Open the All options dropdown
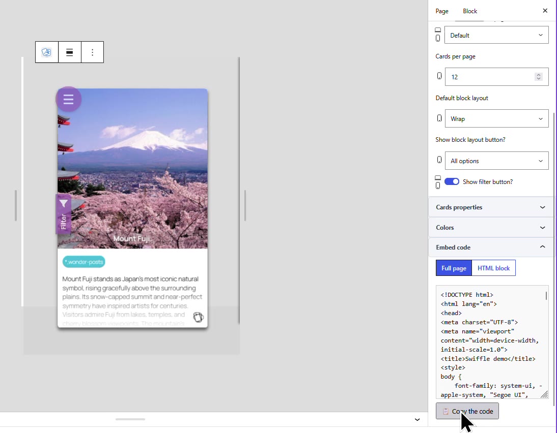Image resolution: width=557 pixels, height=433 pixels. coord(496,161)
